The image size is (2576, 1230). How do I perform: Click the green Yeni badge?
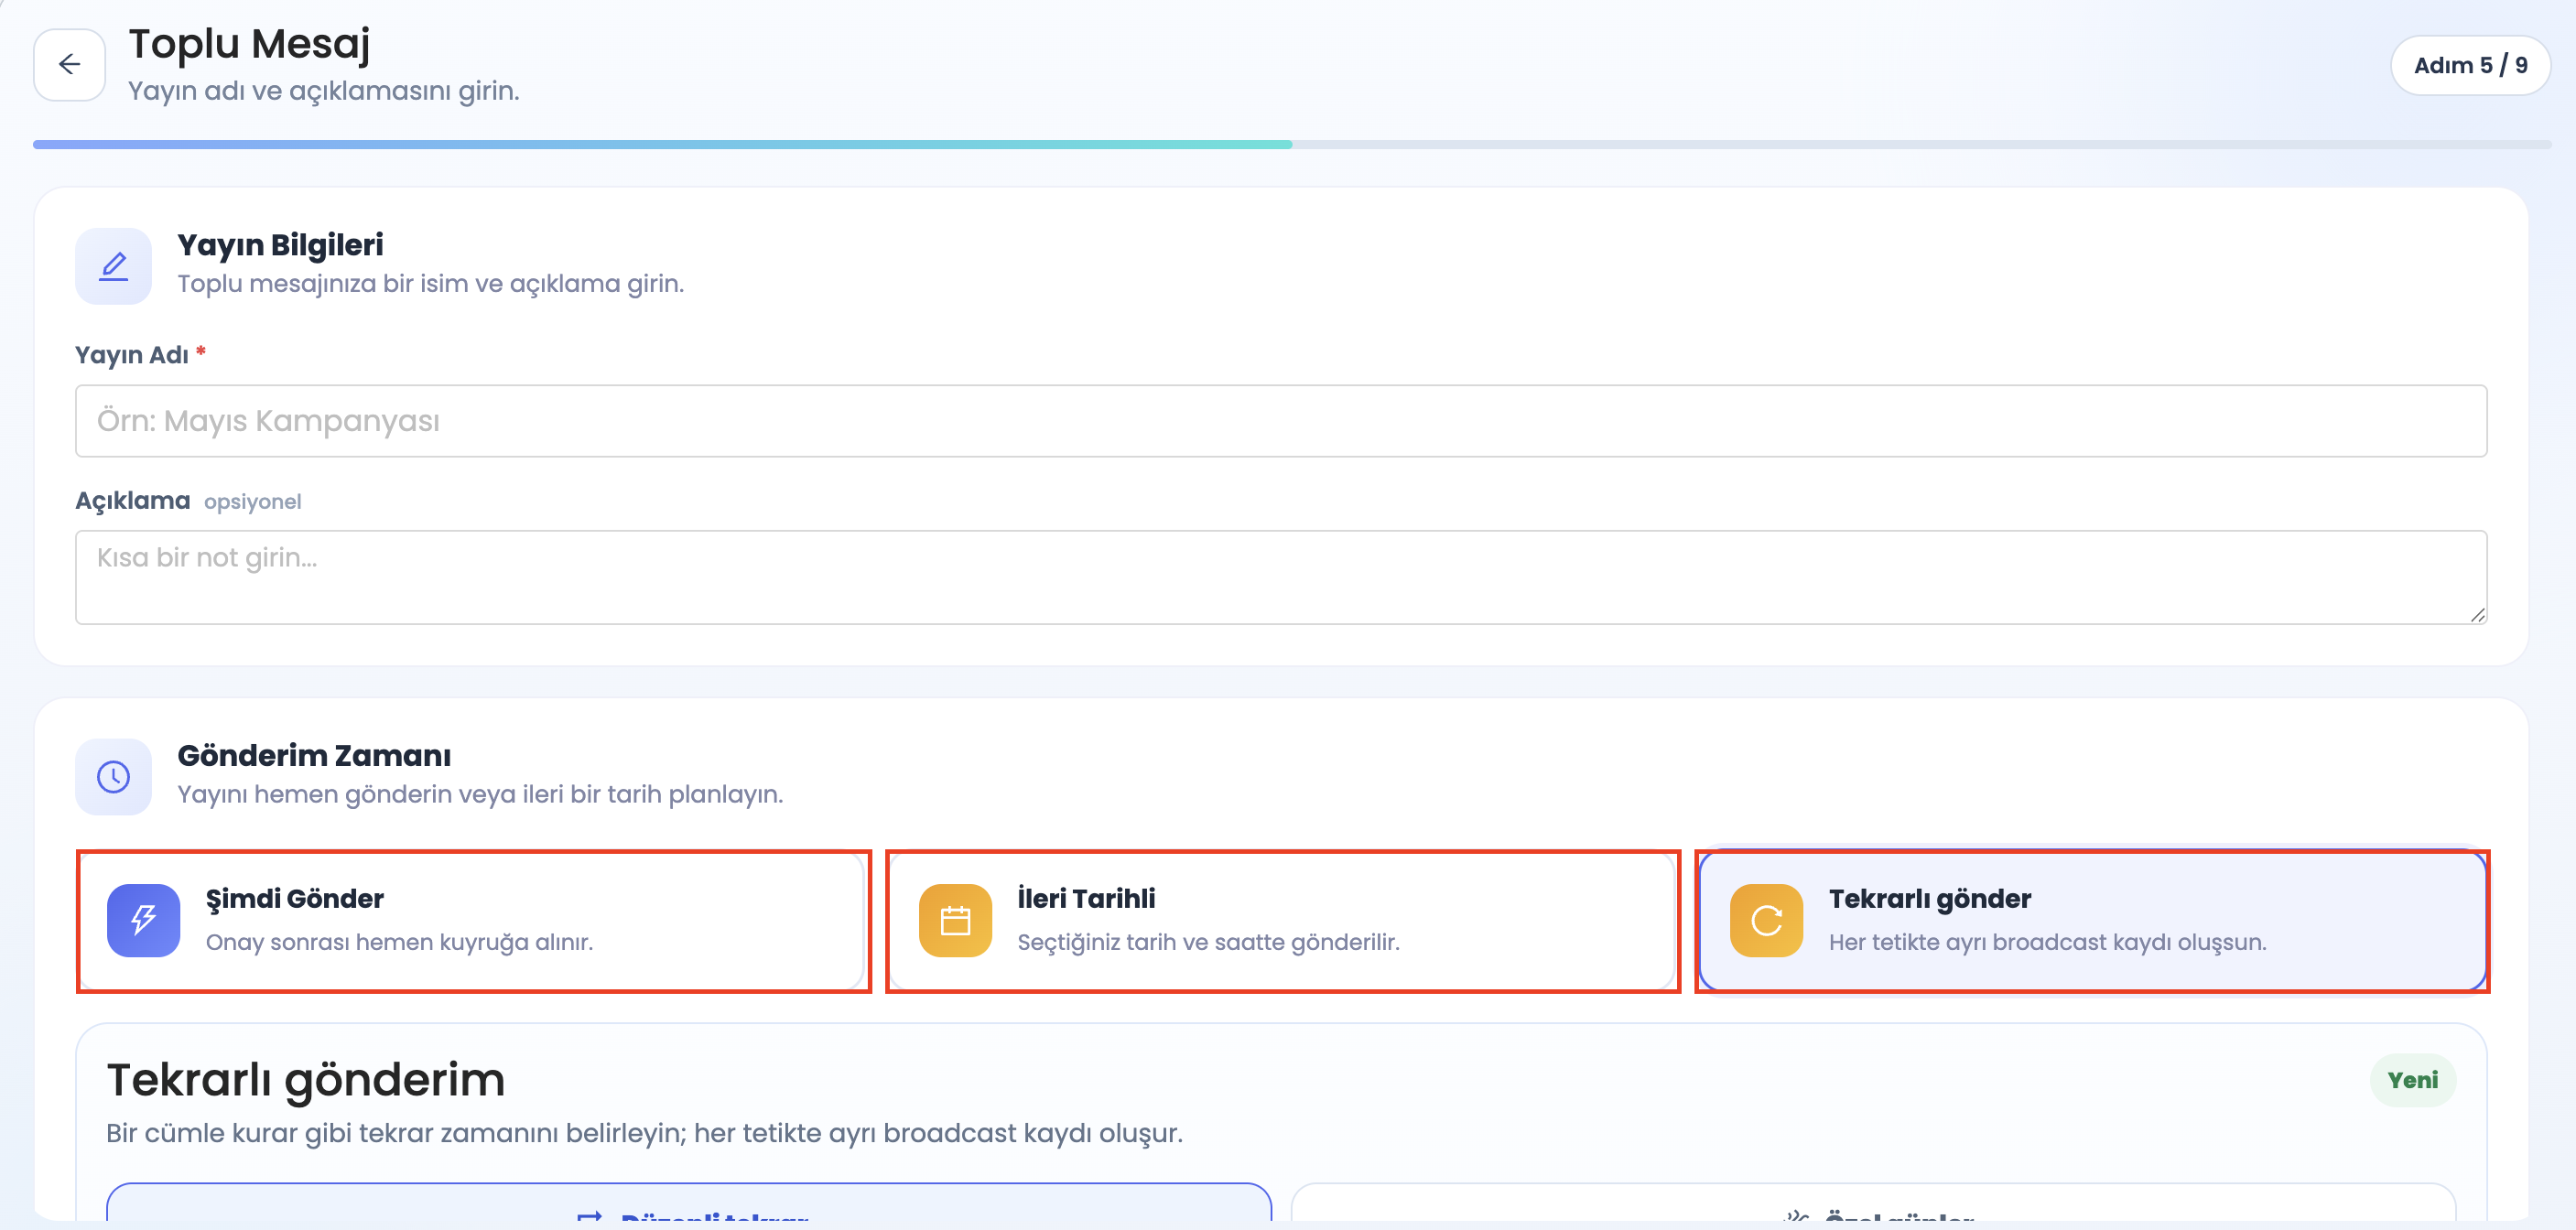pyautogui.click(x=2412, y=1080)
